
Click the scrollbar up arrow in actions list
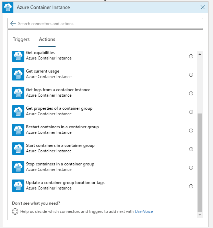(x=200, y=54)
